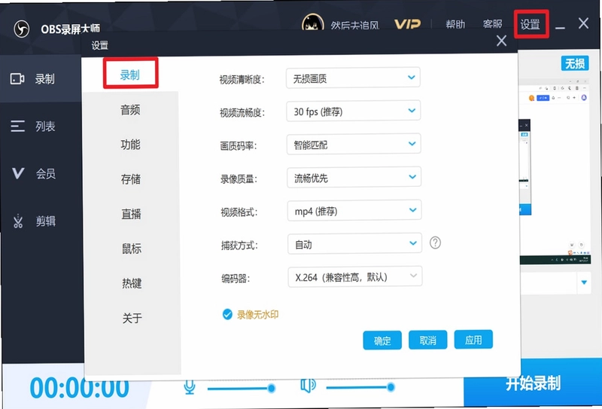
Task: Open the user avatar profile picture
Action: click(x=312, y=23)
